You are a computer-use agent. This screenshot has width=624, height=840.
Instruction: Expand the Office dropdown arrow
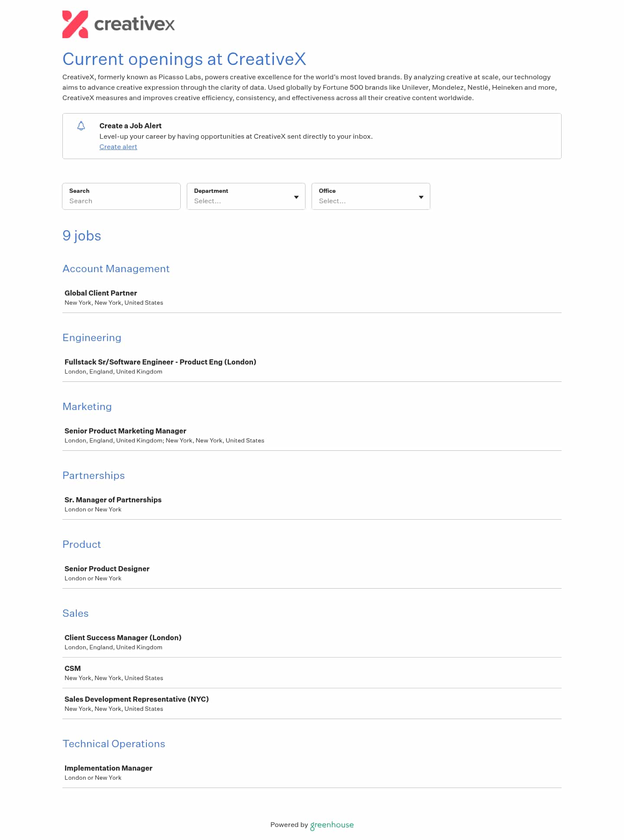(421, 197)
